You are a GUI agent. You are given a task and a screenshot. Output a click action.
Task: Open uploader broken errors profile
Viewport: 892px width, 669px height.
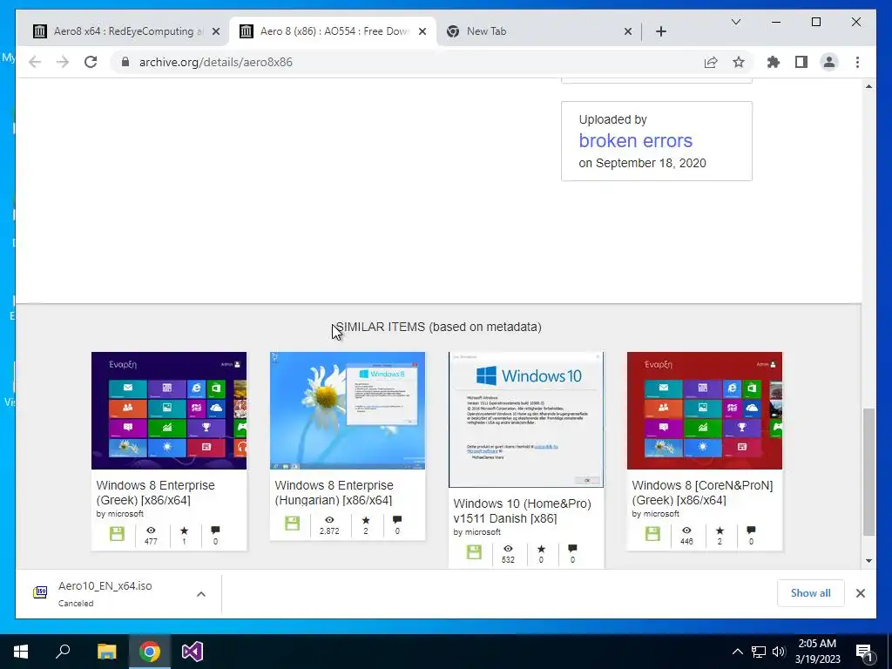[x=635, y=140]
